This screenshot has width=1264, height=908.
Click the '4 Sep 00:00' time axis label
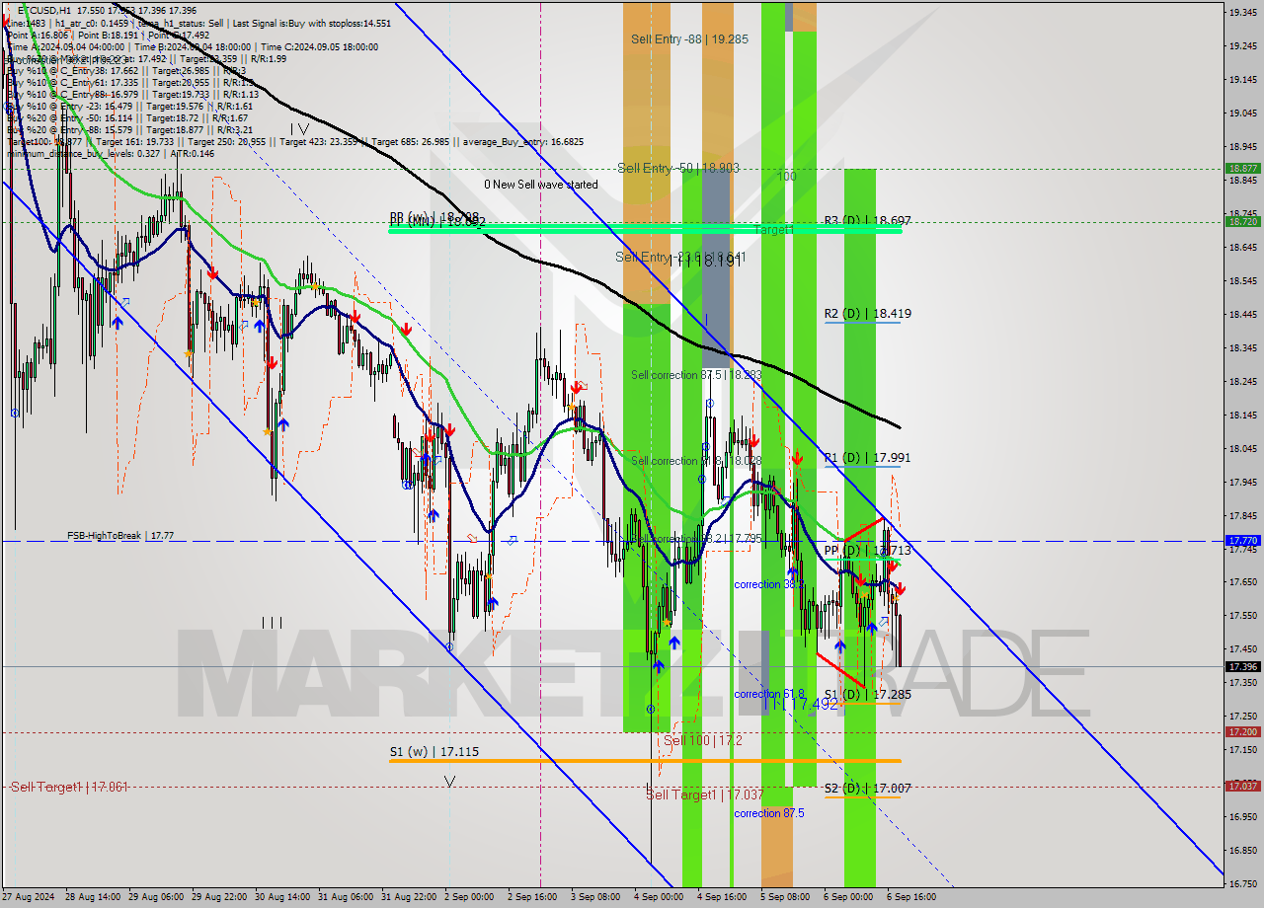[x=659, y=897]
